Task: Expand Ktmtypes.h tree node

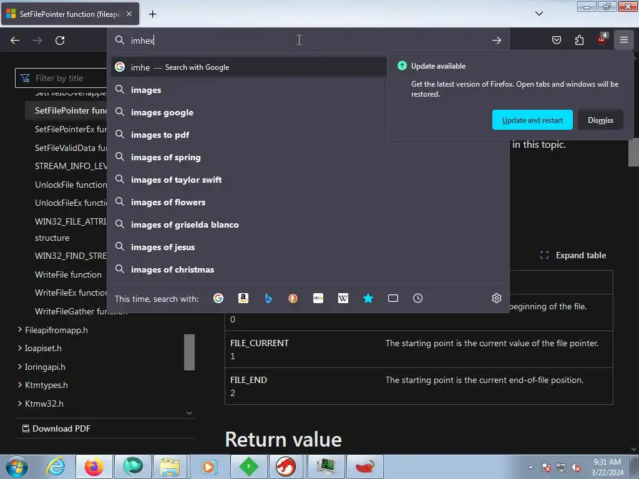Action: tap(19, 384)
